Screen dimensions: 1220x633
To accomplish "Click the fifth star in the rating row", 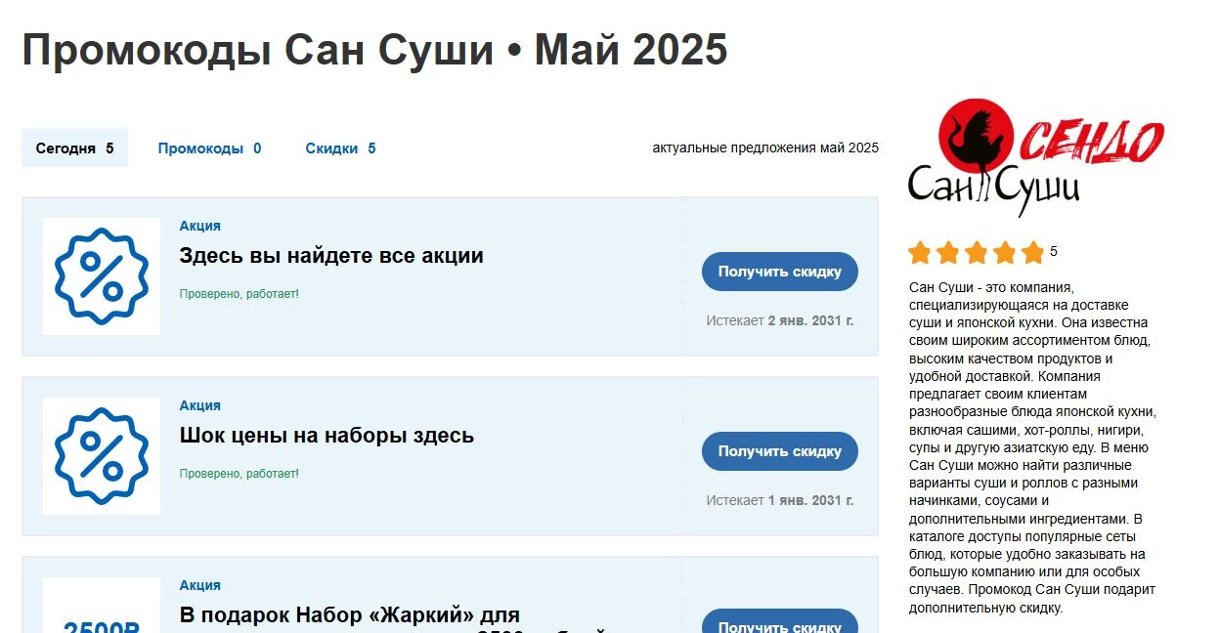I will 1031,252.
